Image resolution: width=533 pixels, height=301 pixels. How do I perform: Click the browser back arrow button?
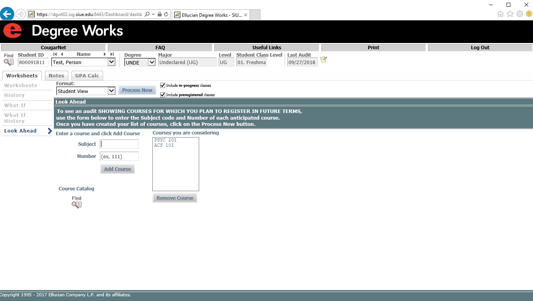point(7,14)
